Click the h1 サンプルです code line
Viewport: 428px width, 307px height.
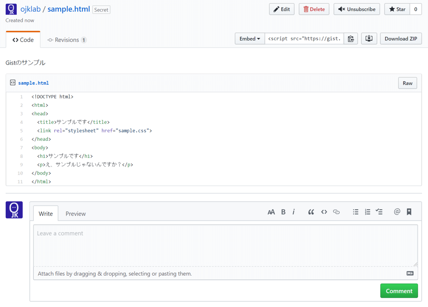click(65, 156)
